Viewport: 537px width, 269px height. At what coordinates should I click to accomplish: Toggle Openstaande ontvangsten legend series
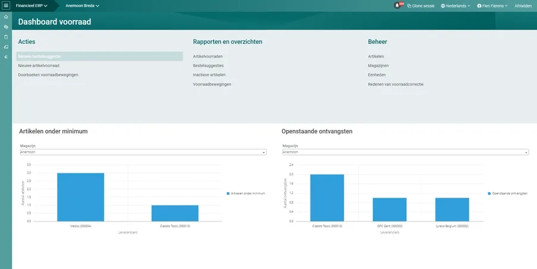[x=507, y=194]
